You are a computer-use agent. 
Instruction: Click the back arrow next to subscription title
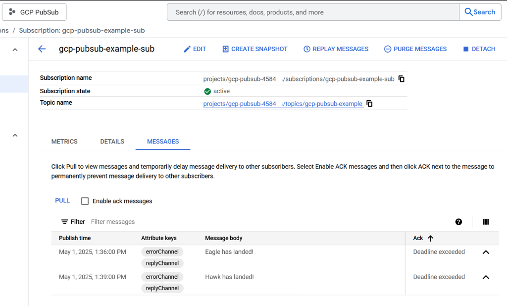(x=42, y=49)
